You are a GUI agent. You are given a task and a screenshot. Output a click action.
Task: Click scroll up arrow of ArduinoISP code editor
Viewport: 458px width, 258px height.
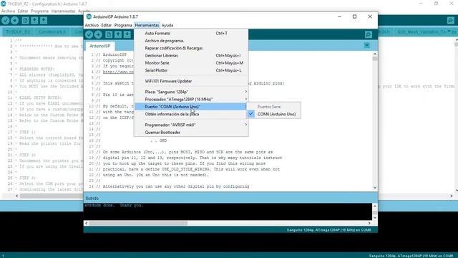pos(375,54)
